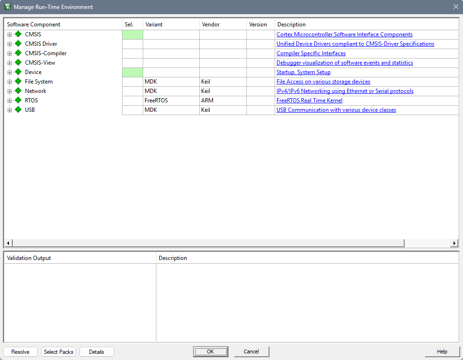Click the Variant column header
The width and height of the screenshot is (463, 360).
pyautogui.click(x=171, y=24)
